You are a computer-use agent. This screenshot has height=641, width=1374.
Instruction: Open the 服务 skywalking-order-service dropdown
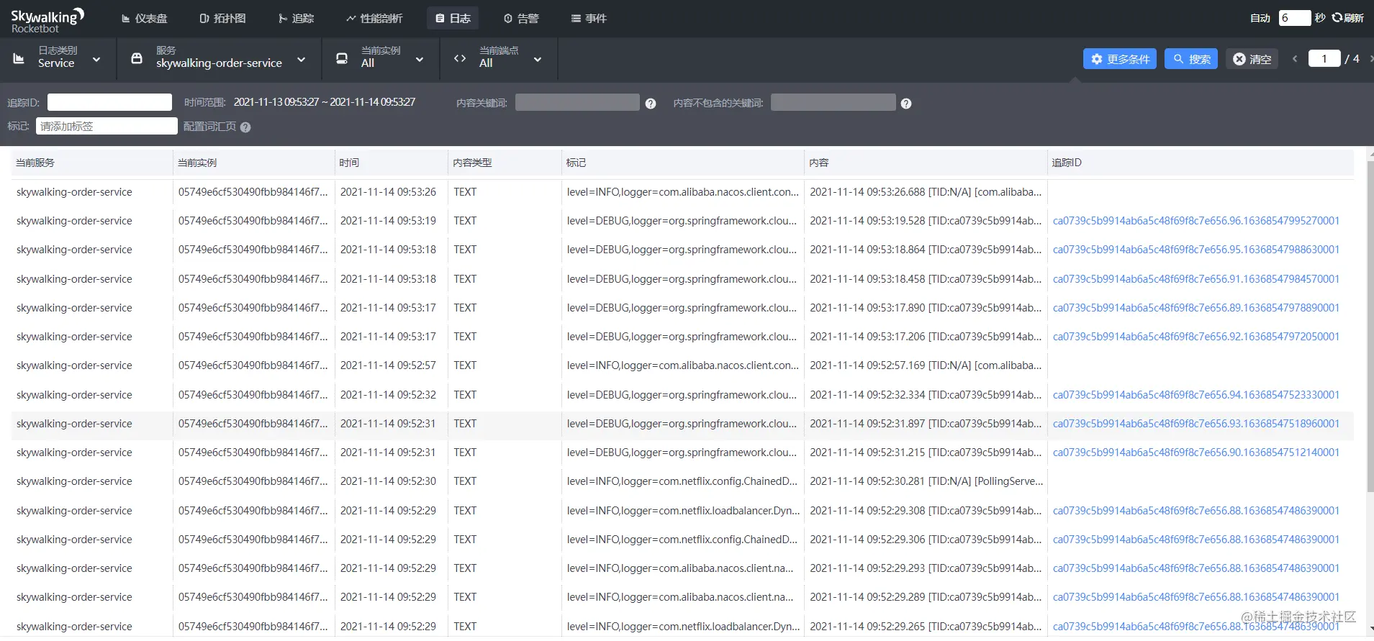point(219,58)
